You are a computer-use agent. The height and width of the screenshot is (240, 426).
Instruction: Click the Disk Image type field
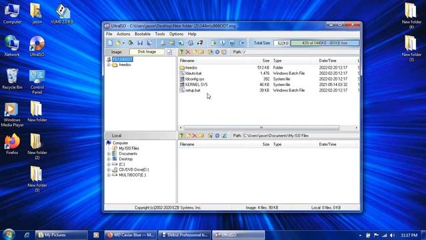pos(147,52)
